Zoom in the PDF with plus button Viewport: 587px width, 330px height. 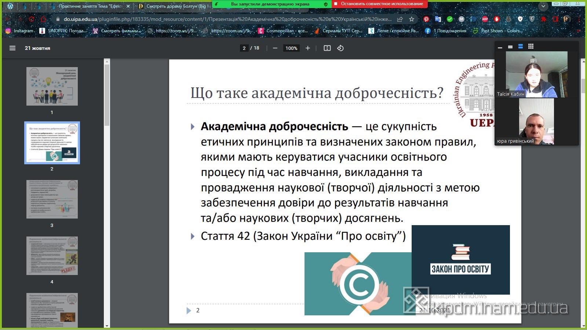pyautogui.click(x=308, y=48)
